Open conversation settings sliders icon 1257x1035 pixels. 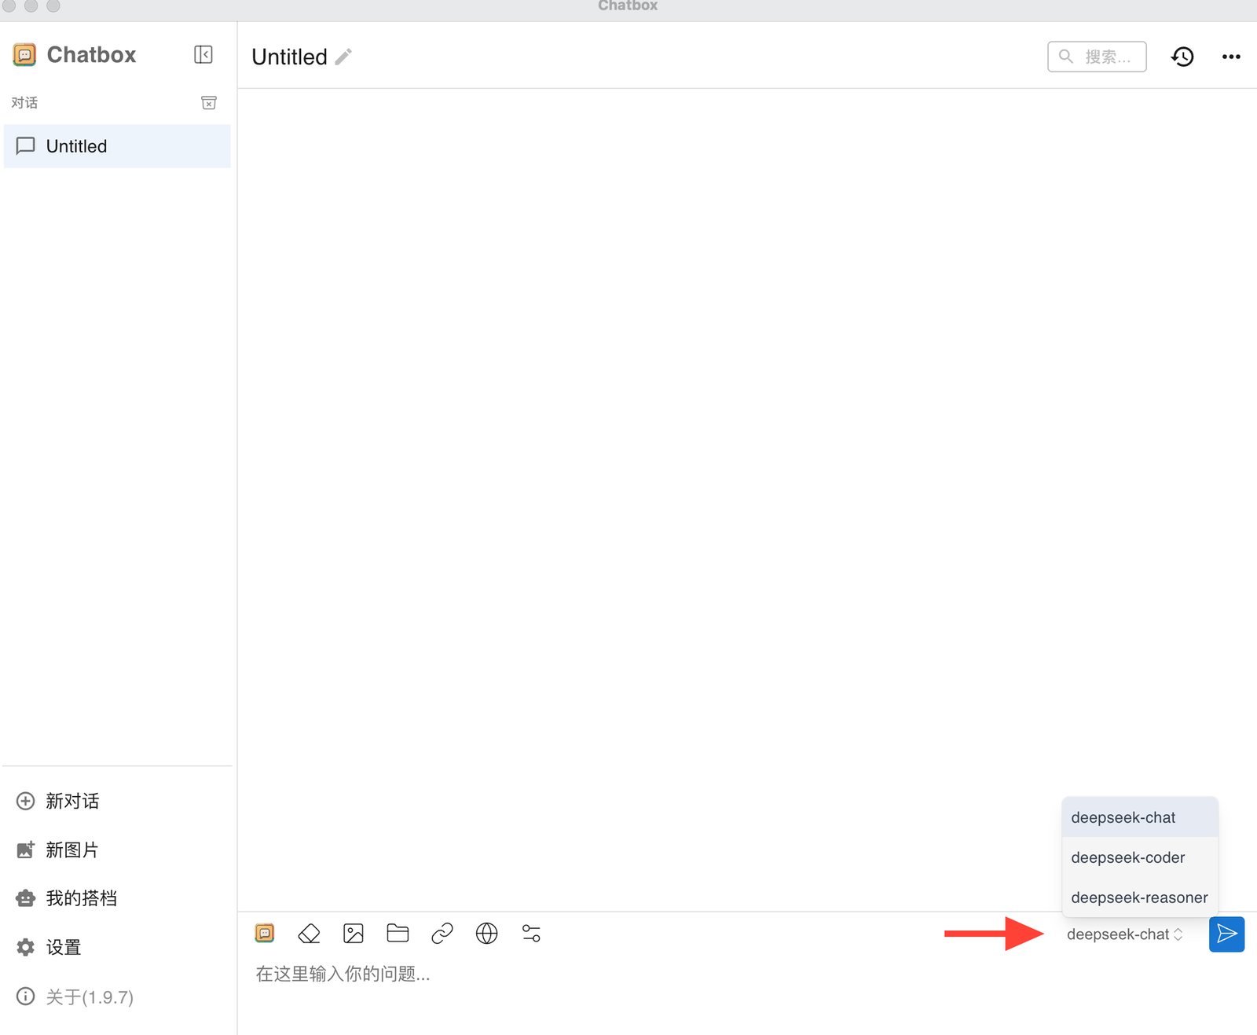pos(531,934)
